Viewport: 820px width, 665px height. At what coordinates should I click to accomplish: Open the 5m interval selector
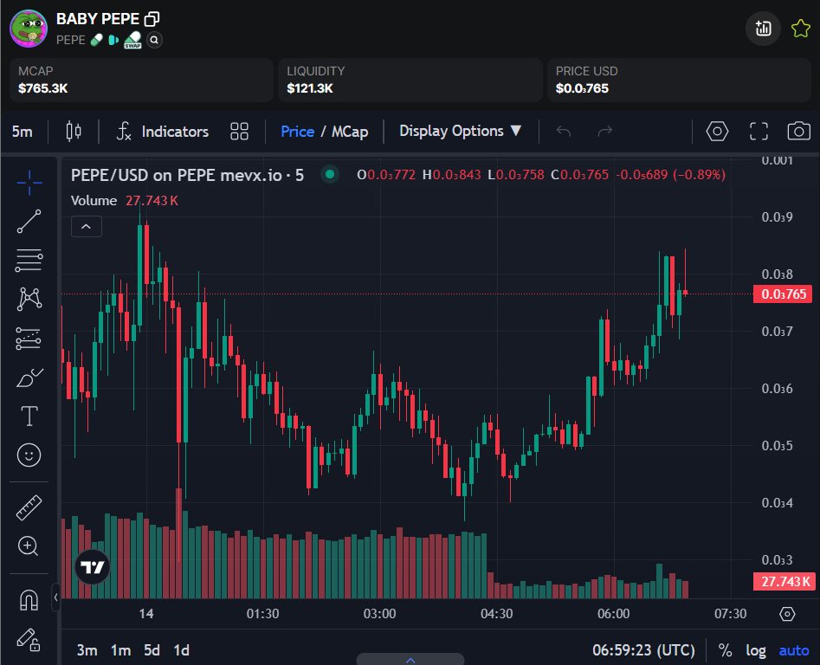point(23,132)
